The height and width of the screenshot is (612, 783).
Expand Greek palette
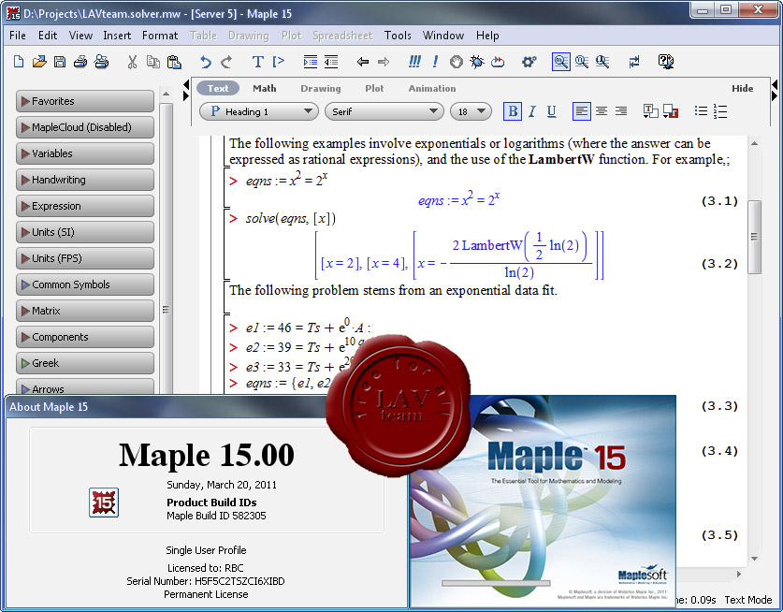(x=85, y=363)
